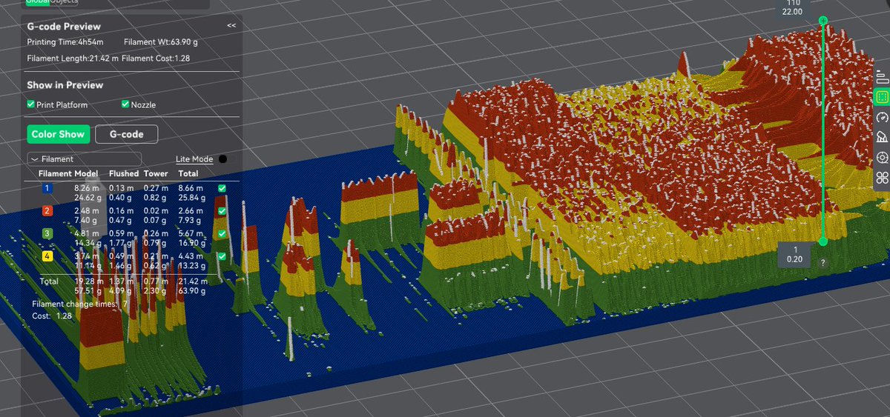Click the G-code button
Viewport: 890px width, 417px height.
pos(127,134)
